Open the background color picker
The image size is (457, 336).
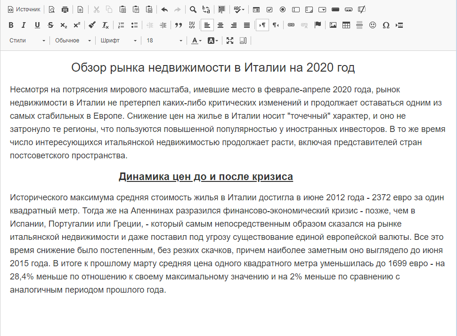coord(213,41)
